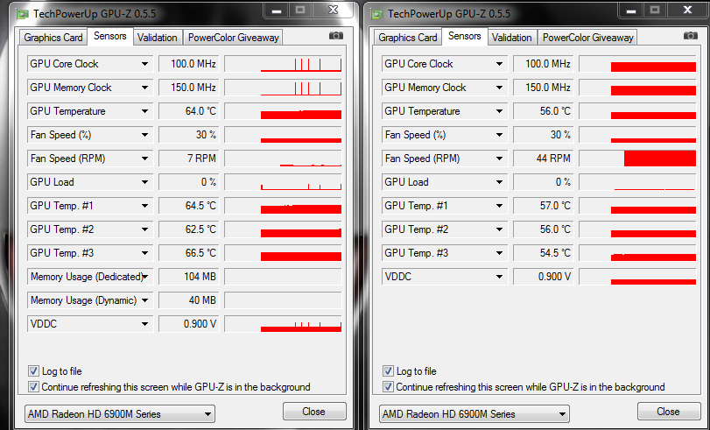Open Validation tab in left window
Screen dimensions: 710x430
point(158,37)
